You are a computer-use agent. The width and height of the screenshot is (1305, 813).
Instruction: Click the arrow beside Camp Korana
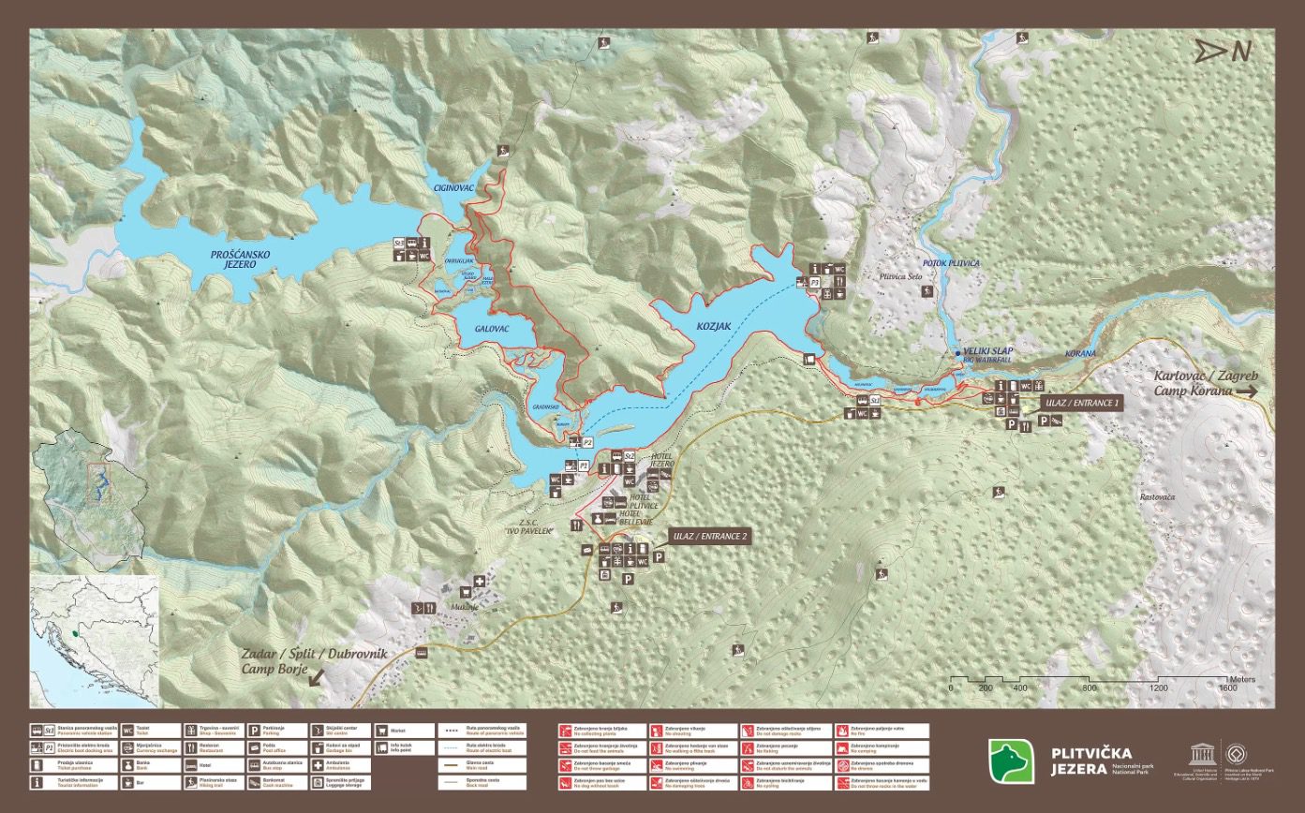point(1249,392)
